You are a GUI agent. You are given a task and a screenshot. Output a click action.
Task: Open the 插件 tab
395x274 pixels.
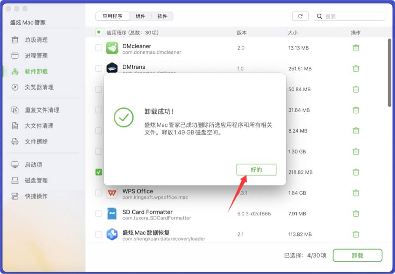(x=162, y=16)
